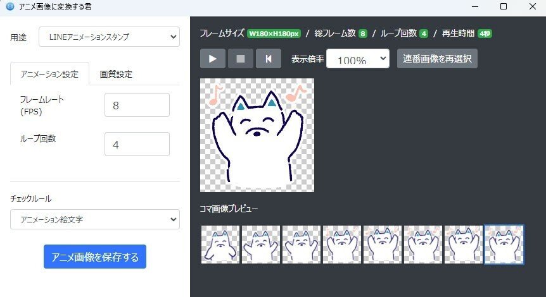This screenshot has width=546, height=297.
Task: Open the 表示倍率 100% zoom dropdown
Action: 358,59
